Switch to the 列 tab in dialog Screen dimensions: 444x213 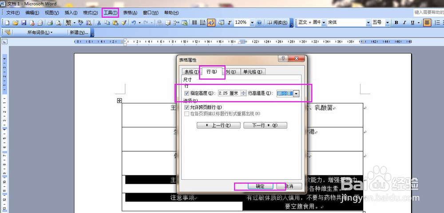coord(231,72)
